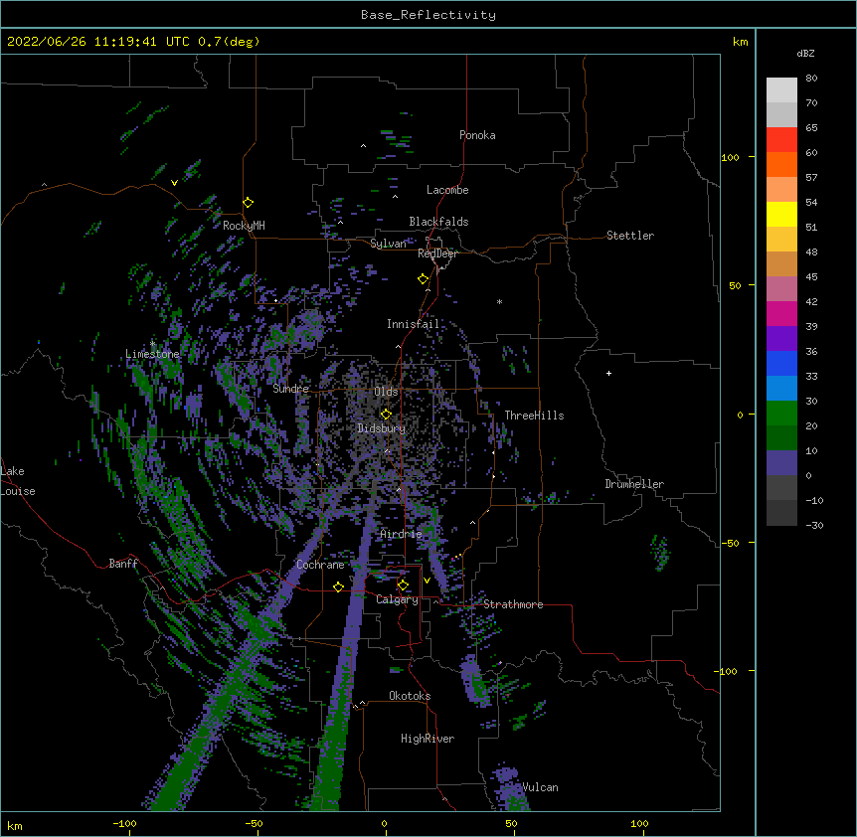Click the asterisk marker above the Limestone label
Image resolution: width=857 pixels, height=837 pixels.
tap(152, 344)
